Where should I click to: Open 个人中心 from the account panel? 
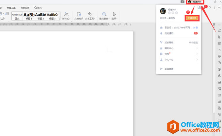169,60
